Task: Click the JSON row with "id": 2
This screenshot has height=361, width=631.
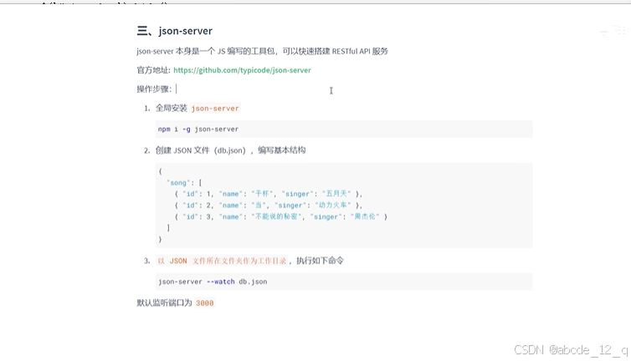Action: [x=269, y=205]
